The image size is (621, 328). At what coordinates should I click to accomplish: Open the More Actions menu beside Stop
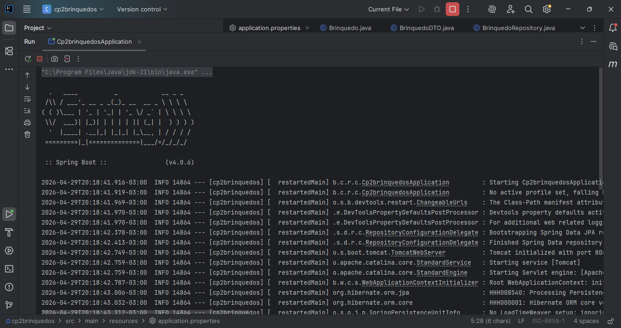[x=468, y=9]
